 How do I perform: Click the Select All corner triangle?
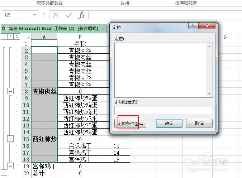(28, 37)
